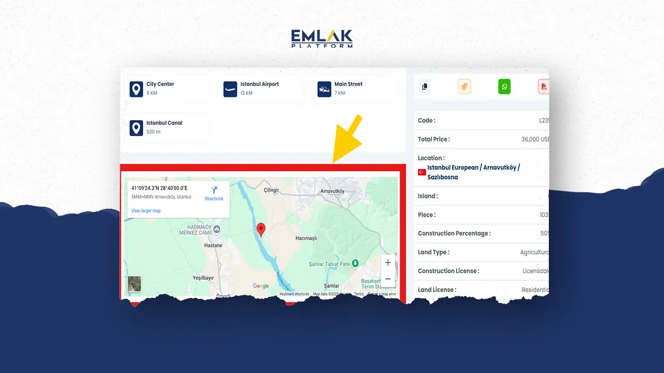Click the Land License: row label
The height and width of the screenshot is (373, 664).
click(437, 290)
